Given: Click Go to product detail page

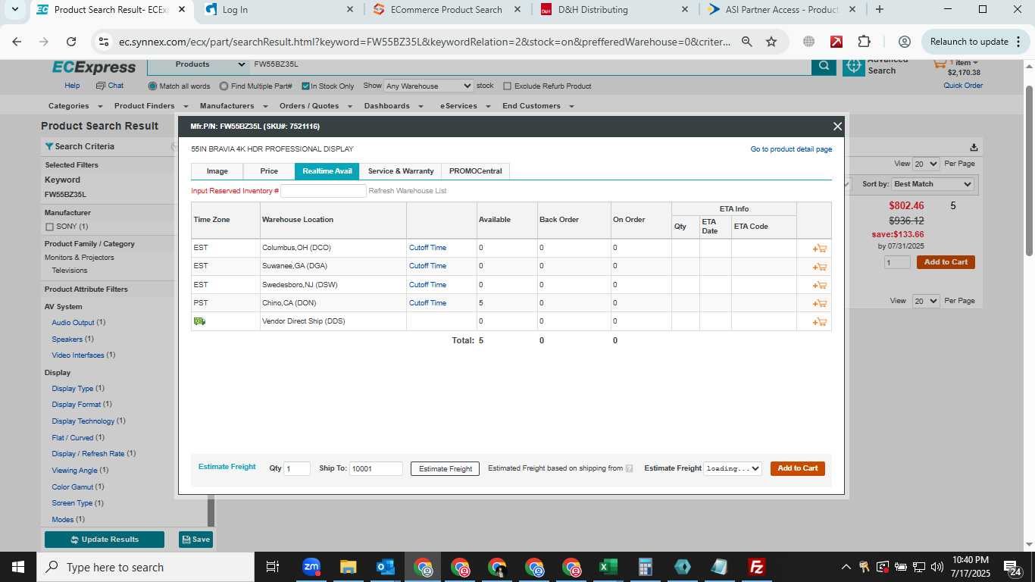Looking at the screenshot, I should click(x=791, y=149).
